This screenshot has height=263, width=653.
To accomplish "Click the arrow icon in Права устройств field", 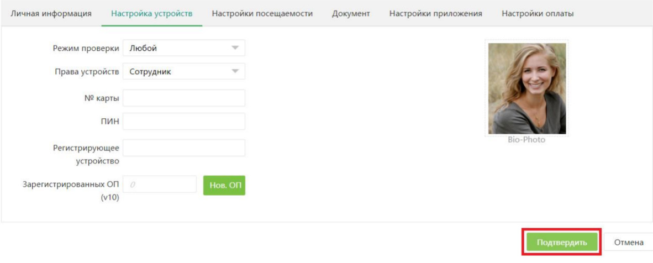I will (x=236, y=71).
